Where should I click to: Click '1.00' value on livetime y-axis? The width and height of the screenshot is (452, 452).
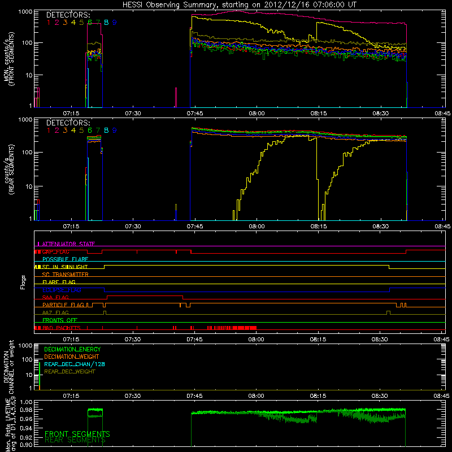(x=25, y=402)
